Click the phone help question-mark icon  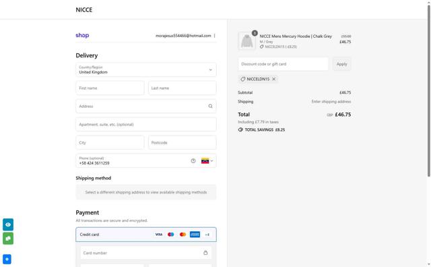pyautogui.click(x=193, y=161)
